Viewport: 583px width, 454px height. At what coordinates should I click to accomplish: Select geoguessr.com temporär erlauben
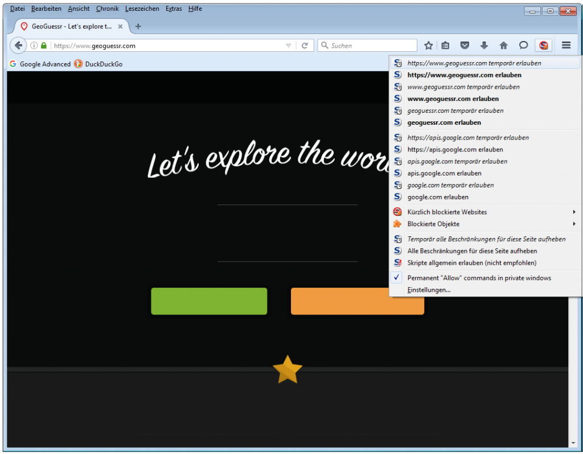click(485, 111)
